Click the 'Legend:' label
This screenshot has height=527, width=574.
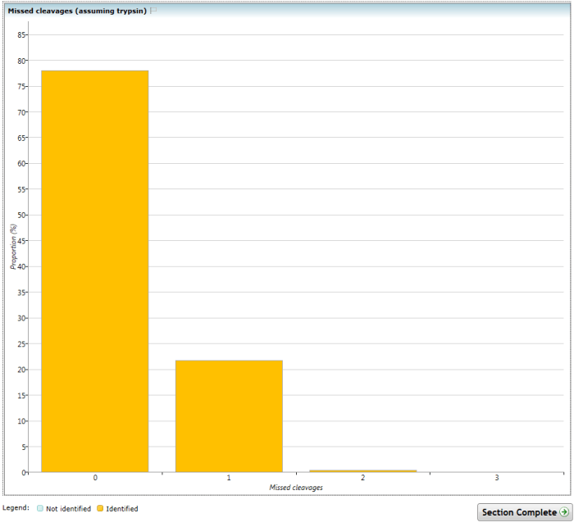click(x=16, y=508)
